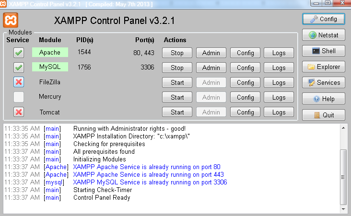
Task: Start the FileZilla module
Action: coord(177,82)
